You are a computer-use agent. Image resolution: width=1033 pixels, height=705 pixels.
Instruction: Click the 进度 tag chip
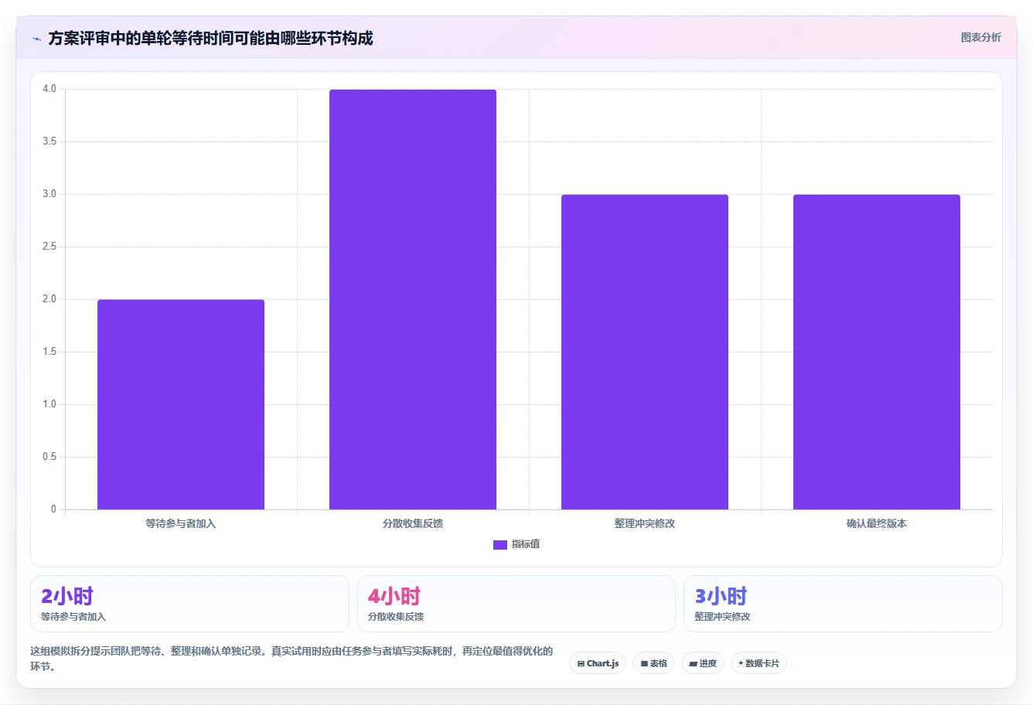coord(703,663)
